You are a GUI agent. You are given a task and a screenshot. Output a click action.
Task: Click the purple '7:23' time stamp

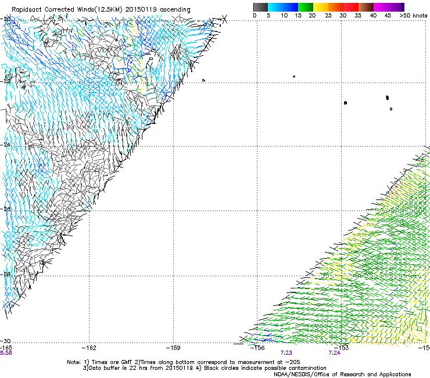[286, 353]
